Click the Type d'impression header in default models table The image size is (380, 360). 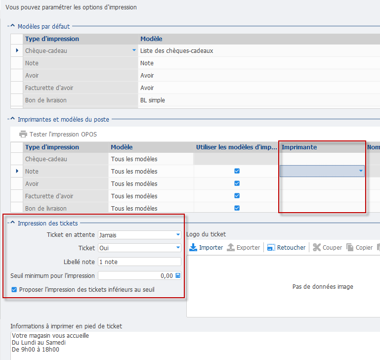(x=80, y=39)
